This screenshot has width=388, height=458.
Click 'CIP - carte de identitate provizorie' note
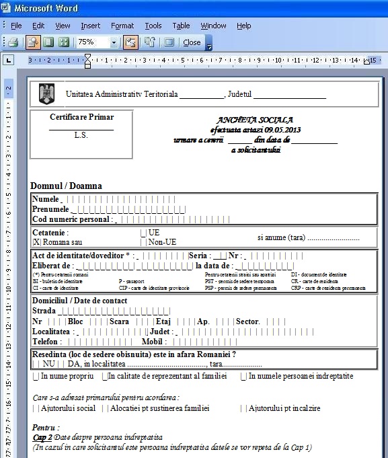pyautogui.click(x=154, y=289)
